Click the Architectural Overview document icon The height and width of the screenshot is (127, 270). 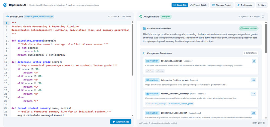(x=144, y=28)
